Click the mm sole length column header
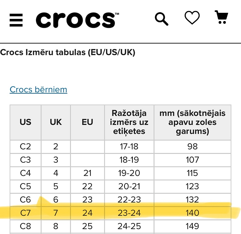Screen dimensions: 241x234 coord(193,122)
